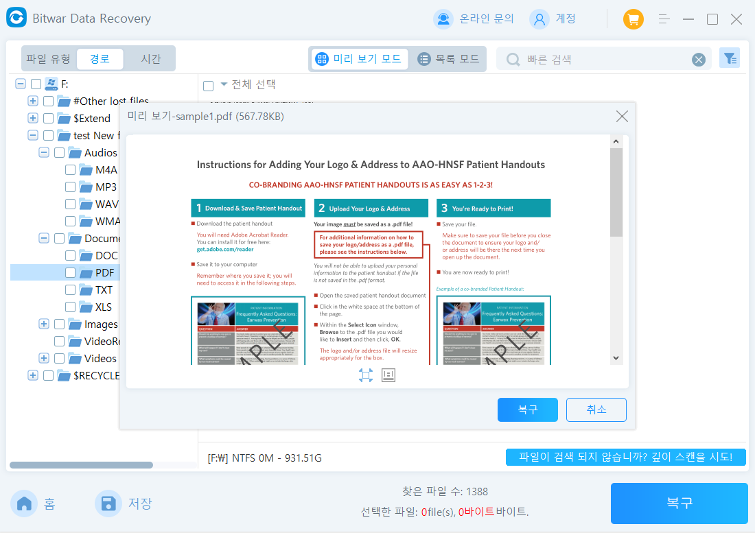Click the Save floppy disk icon
This screenshot has width=755, height=533.
[x=108, y=504]
